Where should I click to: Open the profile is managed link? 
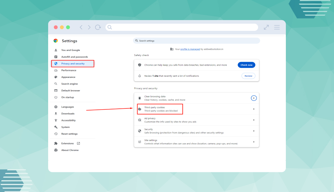coord(190,49)
